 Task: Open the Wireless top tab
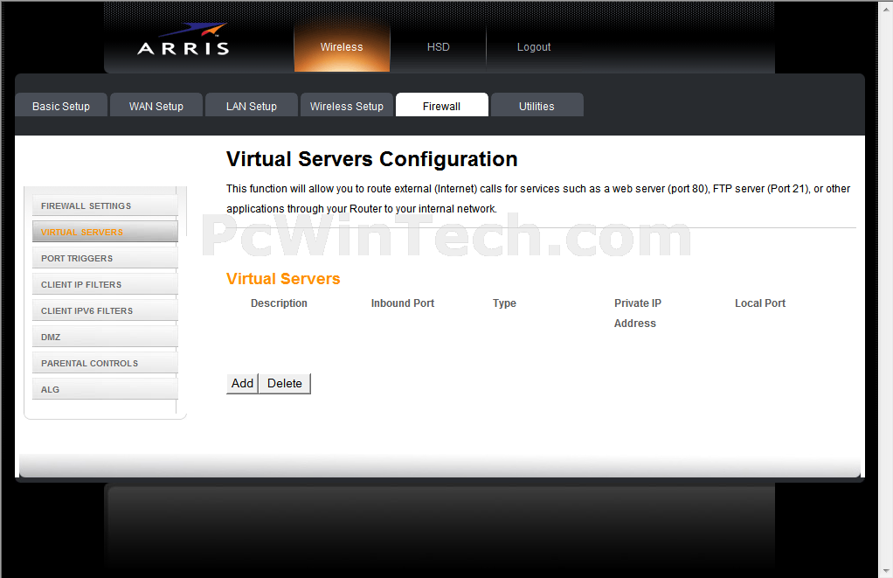pos(342,47)
